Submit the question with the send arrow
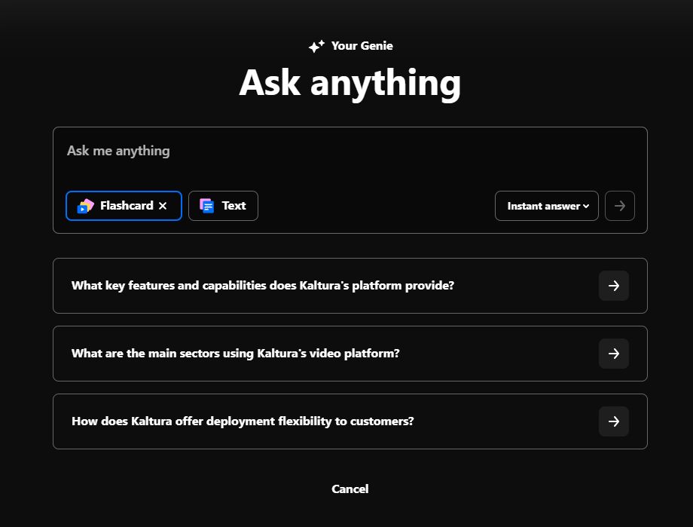 (x=620, y=206)
